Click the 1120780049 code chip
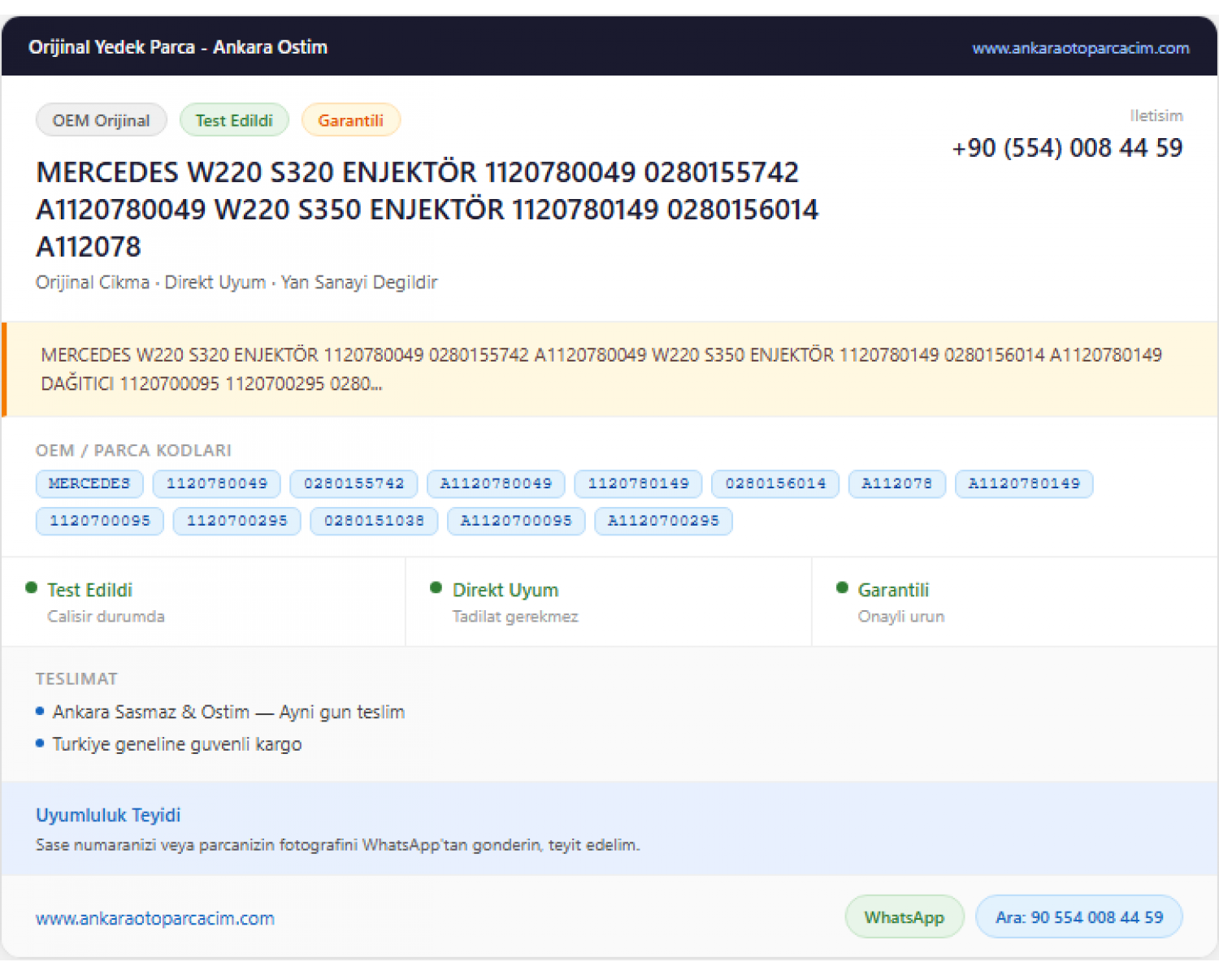Viewport: 1219px width, 975px height. [x=217, y=483]
